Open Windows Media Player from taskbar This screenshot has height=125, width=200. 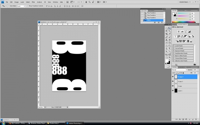pos(37,123)
